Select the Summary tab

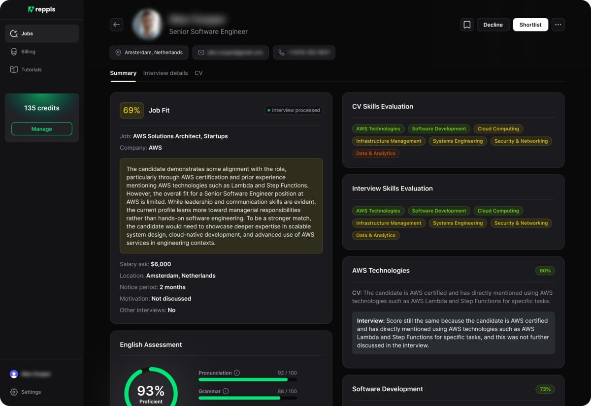(123, 73)
